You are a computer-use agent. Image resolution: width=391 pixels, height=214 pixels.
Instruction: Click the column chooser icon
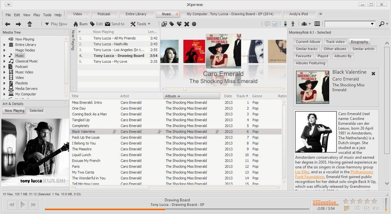(317, 24)
